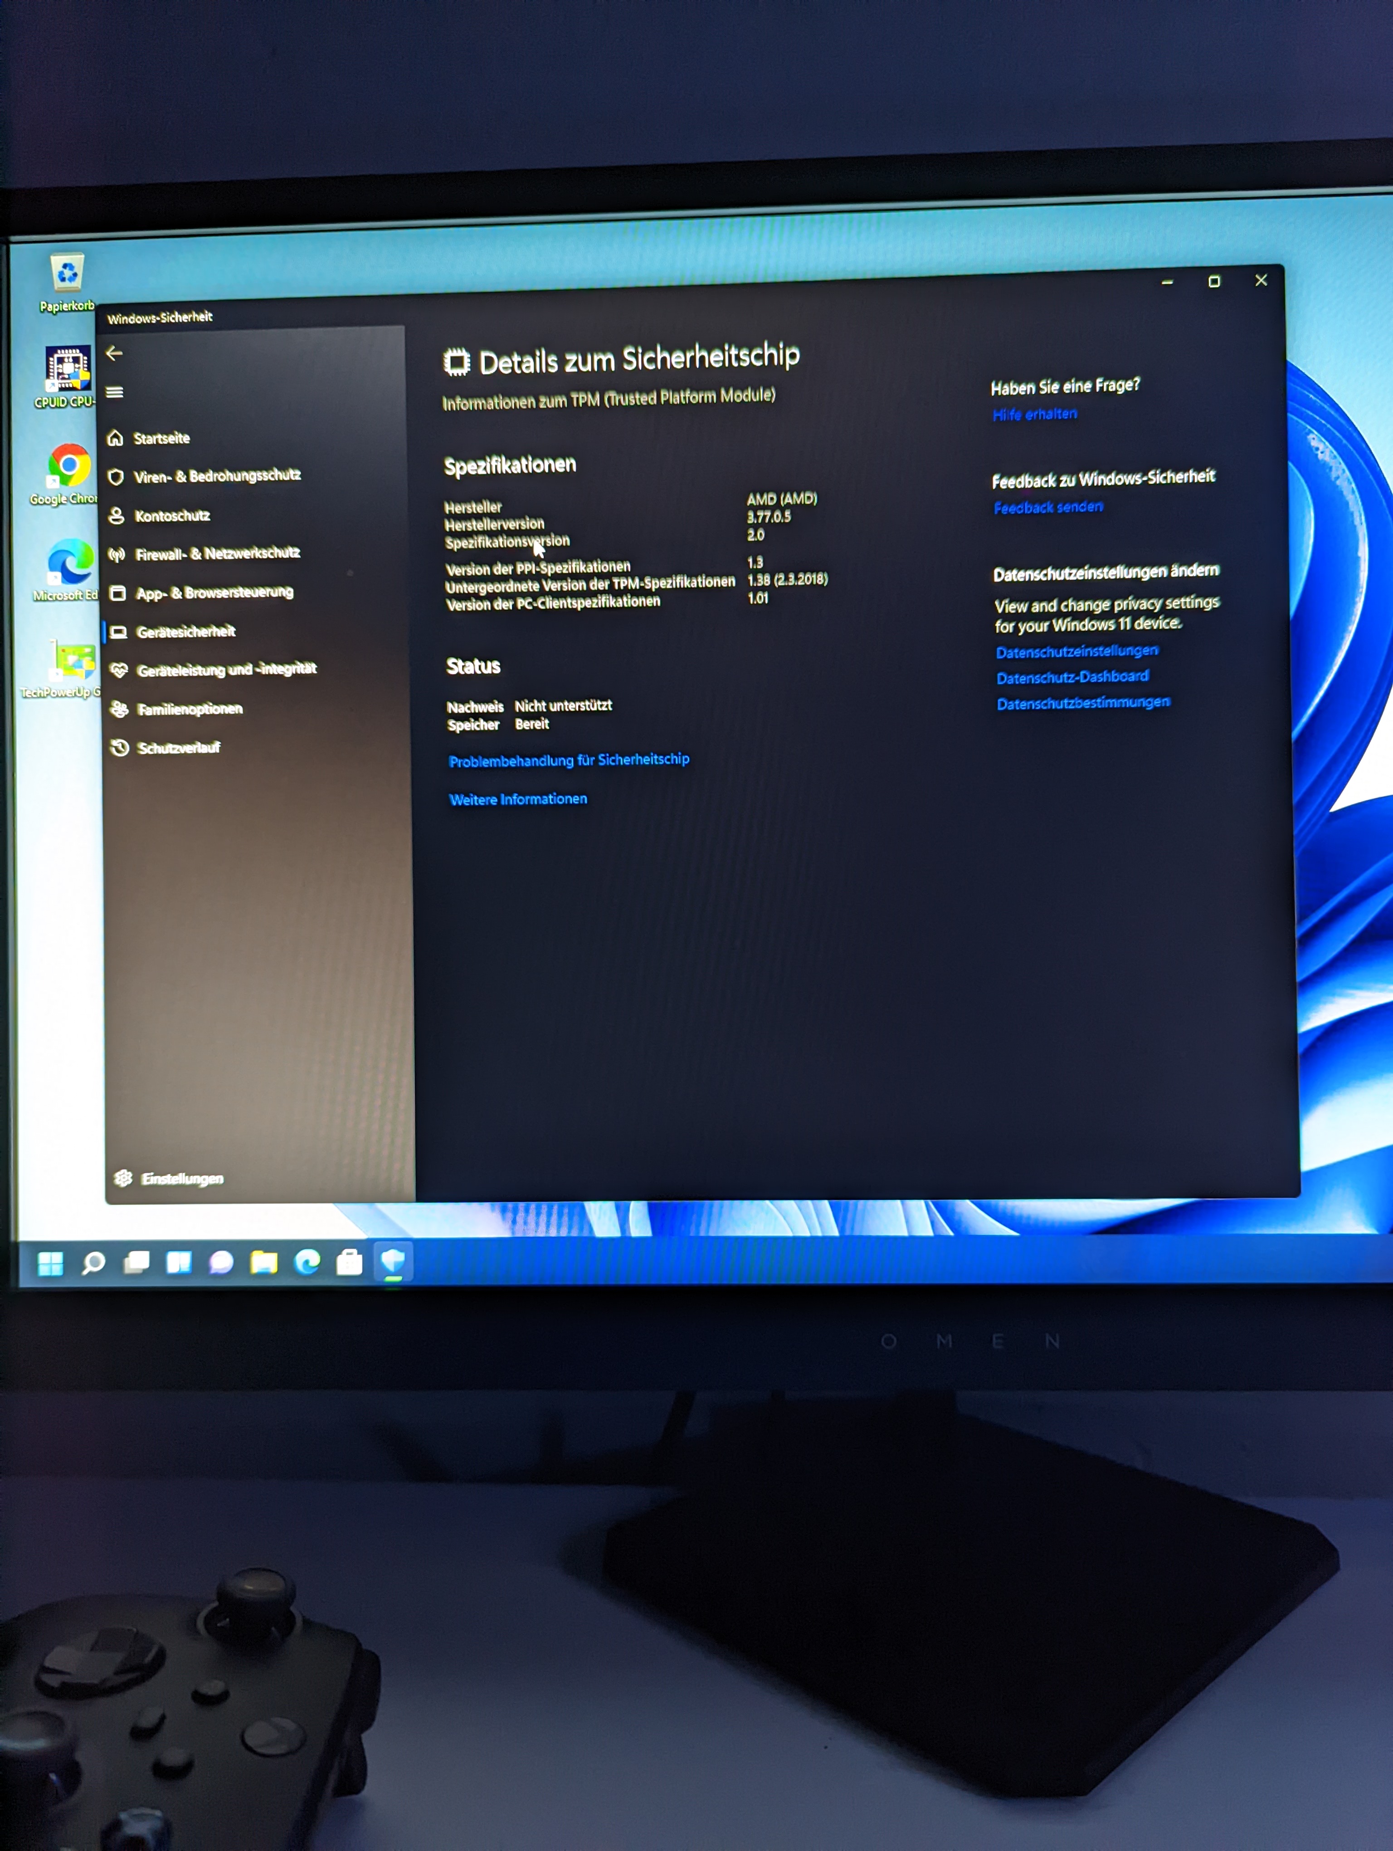The image size is (1393, 1851).
Task: Select Viren- & Bedrohungsschutz shield icon
Action: (x=116, y=477)
